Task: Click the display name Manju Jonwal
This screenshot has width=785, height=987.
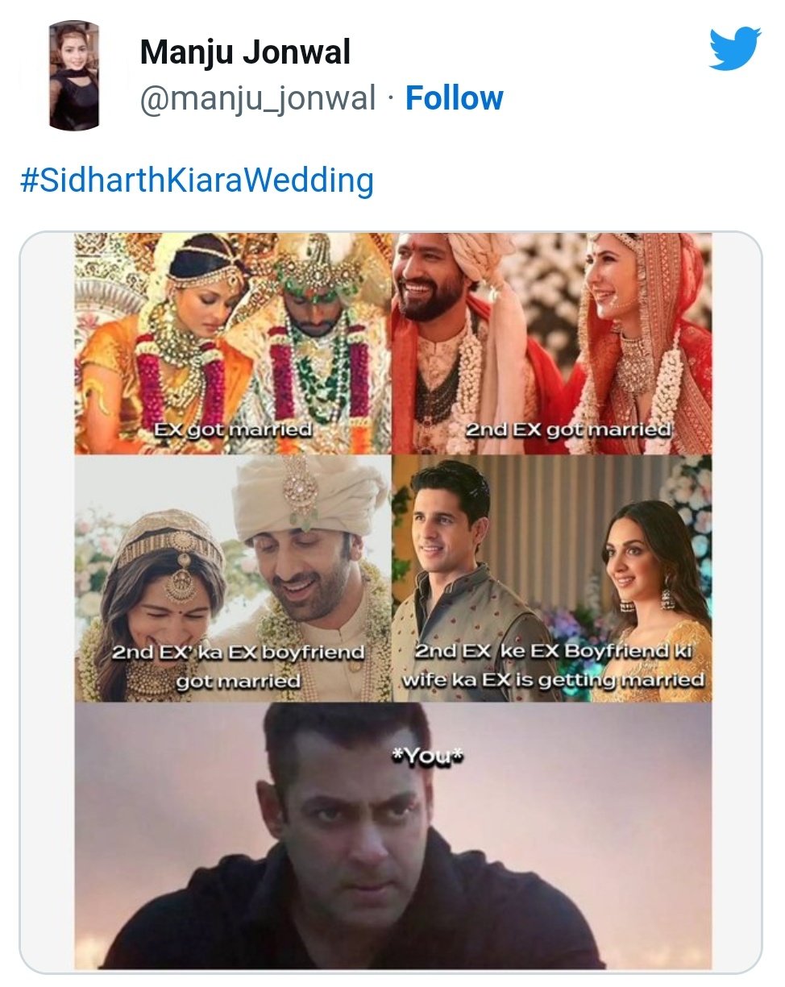Action: [245, 53]
